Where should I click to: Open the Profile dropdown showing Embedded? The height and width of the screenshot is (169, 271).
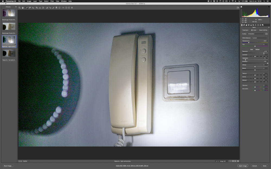(x=256, y=34)
